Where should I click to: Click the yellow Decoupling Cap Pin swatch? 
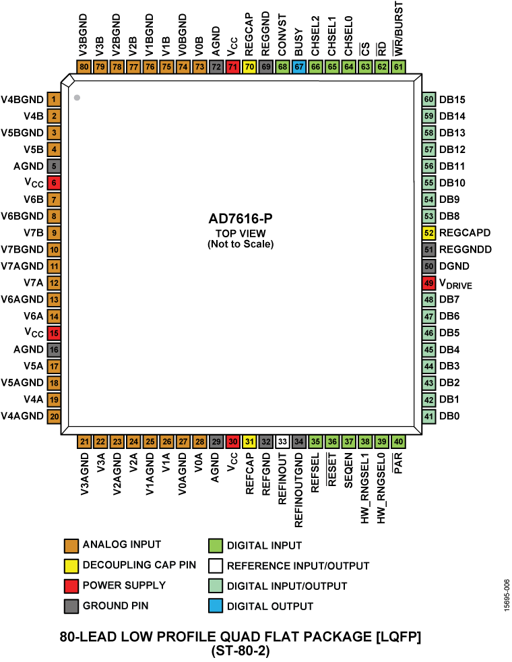click(x=71, y=566)
